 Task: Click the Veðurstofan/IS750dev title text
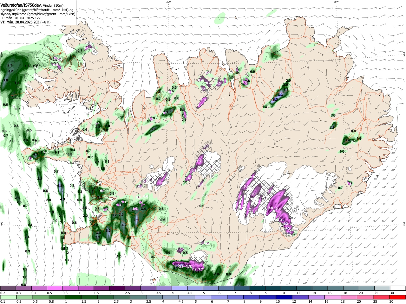(20, 5)
